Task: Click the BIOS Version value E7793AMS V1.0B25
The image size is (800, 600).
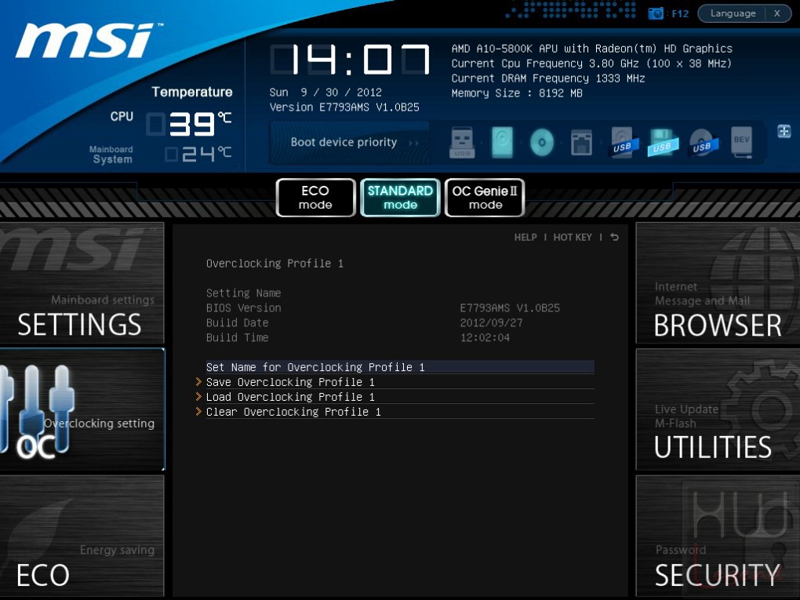Action: [x=510, y=307]
